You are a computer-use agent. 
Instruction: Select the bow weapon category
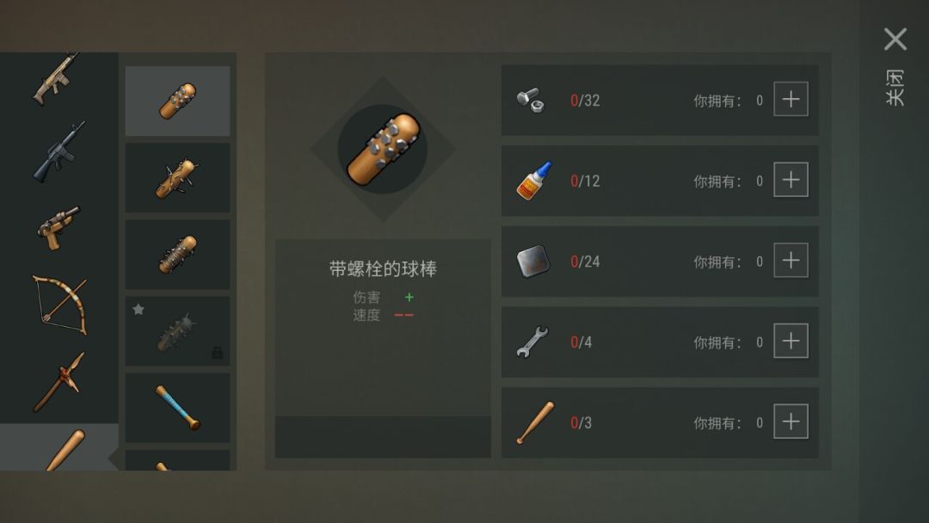[x=60, y=305]
